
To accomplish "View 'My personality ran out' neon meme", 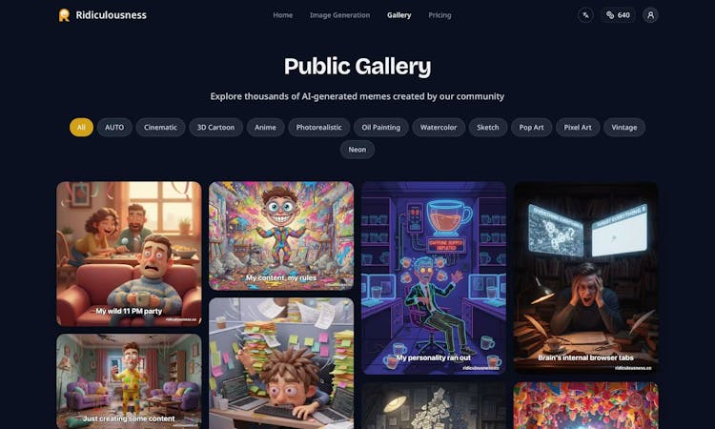I will 434,278.
